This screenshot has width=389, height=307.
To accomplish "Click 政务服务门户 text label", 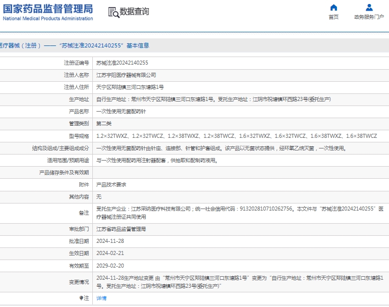I will 369,17.
